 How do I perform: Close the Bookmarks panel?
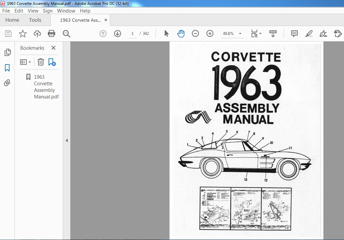53,48
